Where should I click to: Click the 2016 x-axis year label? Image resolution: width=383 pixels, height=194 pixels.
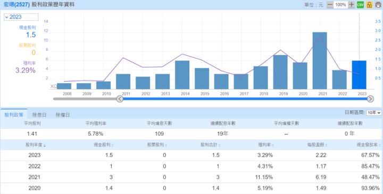(x=224, y=94)
